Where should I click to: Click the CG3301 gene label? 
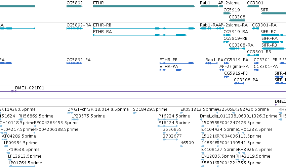(x=255, y=3)
